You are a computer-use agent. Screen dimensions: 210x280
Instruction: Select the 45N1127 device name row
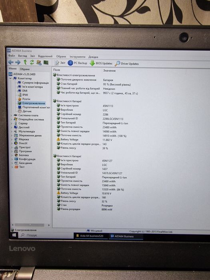click(84, 160)
